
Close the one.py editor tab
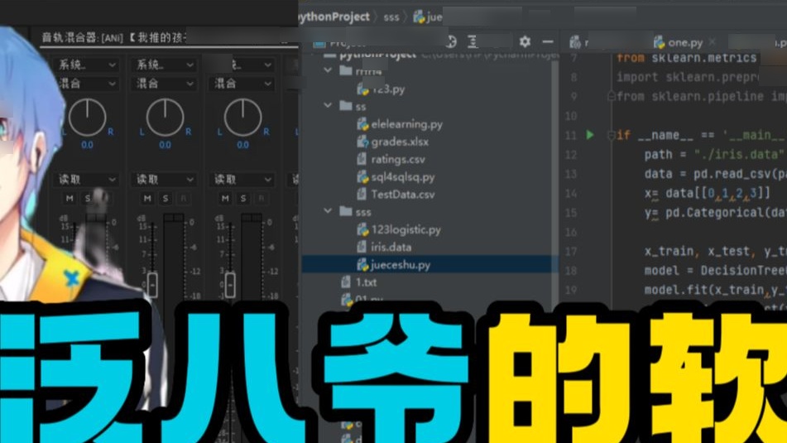click(712, 43)
